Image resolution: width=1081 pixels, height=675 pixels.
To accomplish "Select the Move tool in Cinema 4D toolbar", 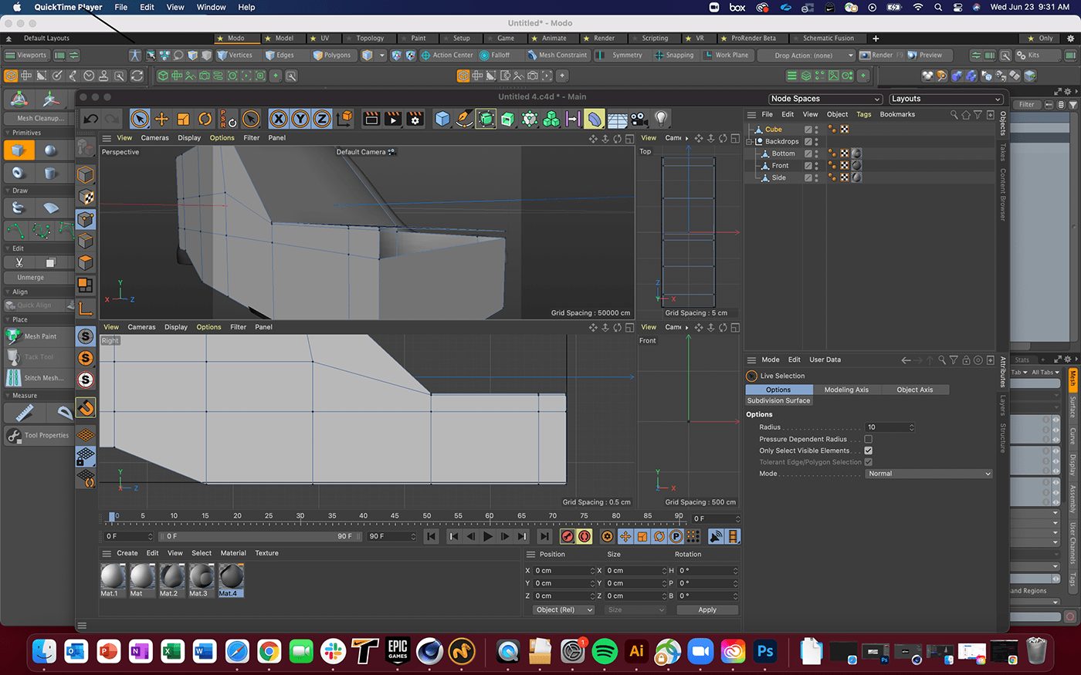I will point(161,119).
